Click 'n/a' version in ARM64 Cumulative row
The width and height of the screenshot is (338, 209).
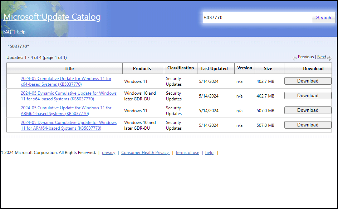pos(239,111)
